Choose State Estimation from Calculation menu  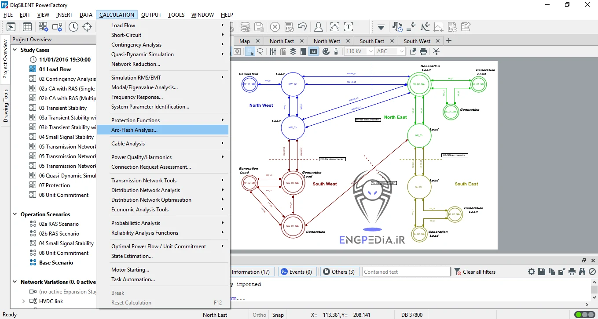pyautogui.click(x=163, y=256)
